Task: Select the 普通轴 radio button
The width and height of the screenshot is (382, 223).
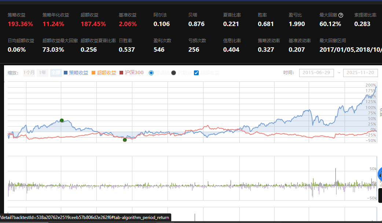Action: click(151, 73)
